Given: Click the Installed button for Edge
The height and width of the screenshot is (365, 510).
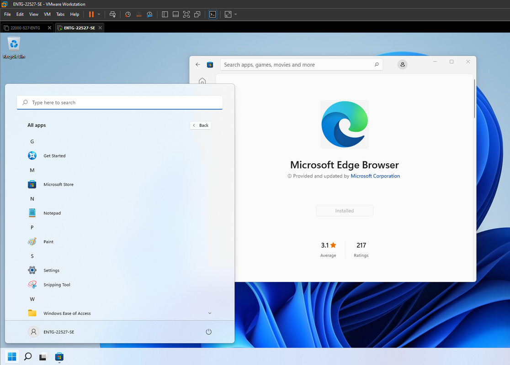Looking at the screenshot, I should (x=345, y=211).
